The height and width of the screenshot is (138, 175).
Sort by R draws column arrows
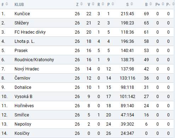tap(103, 4)
